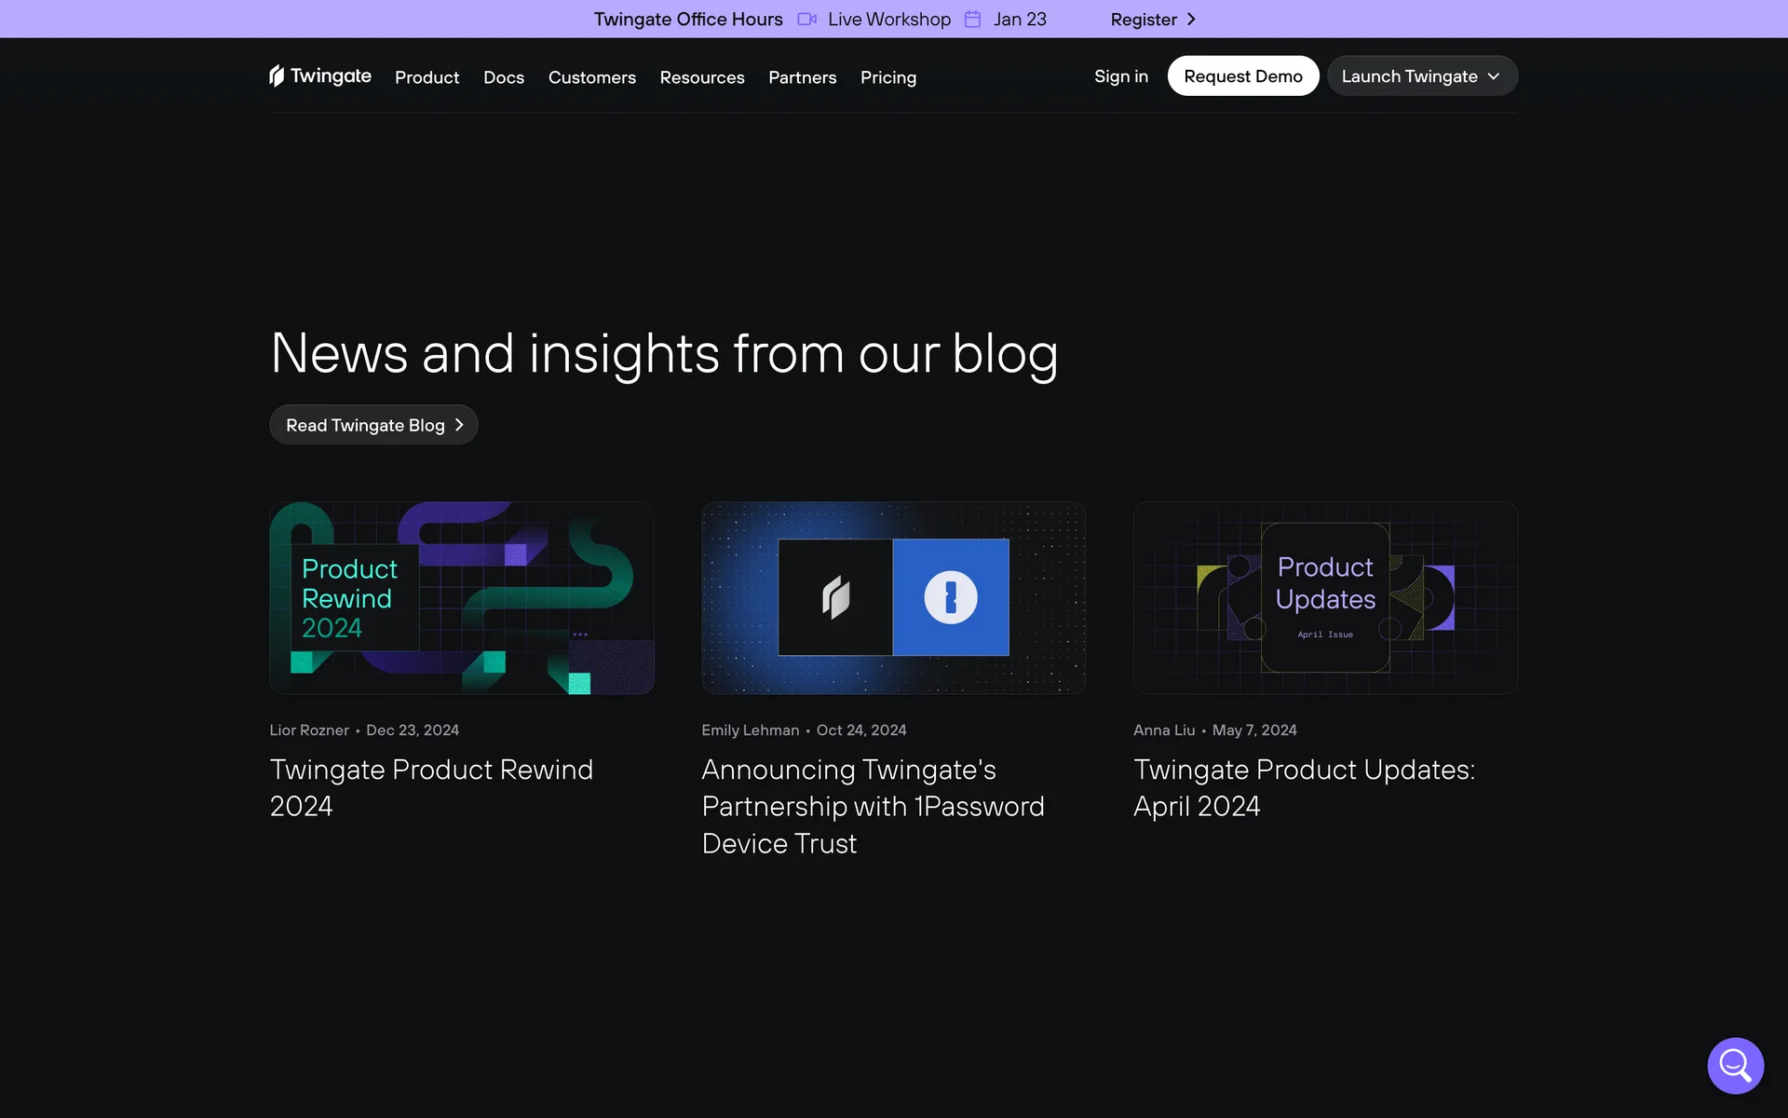Click the calendar icon beside Jan 23
1788x1118 pixels.
(972, 20)
